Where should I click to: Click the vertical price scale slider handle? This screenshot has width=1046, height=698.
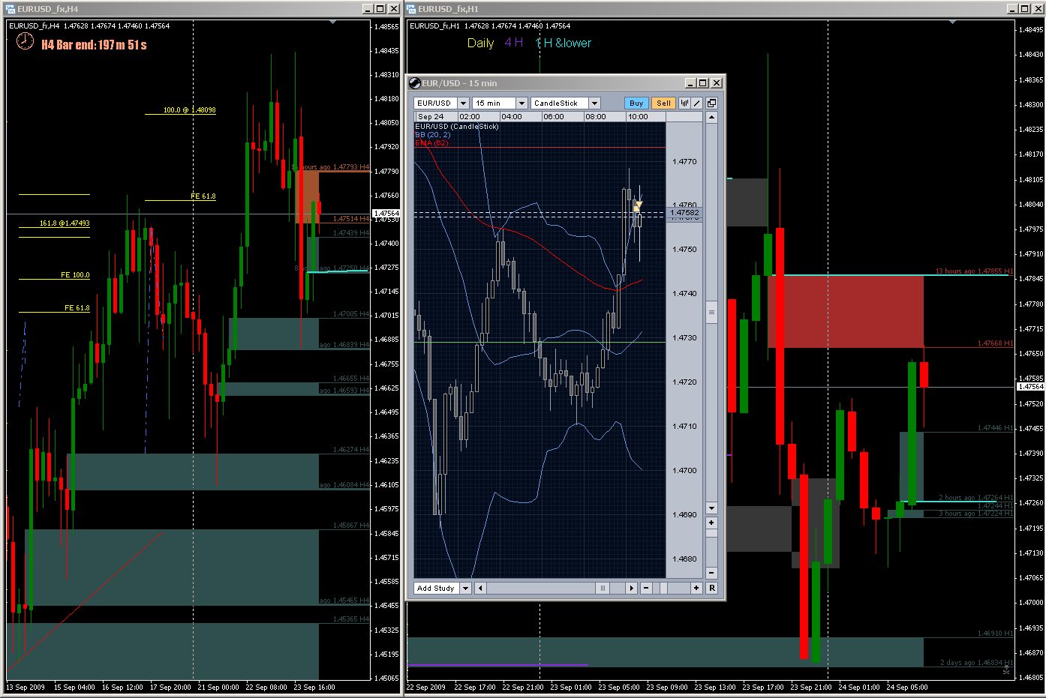(x=711, y=311)
